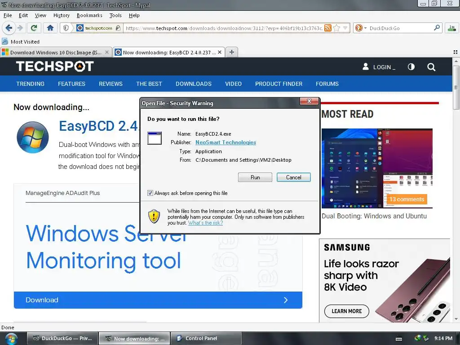Click the techspot.com site identity icon
The width and height of the screenshot is (460, 345).
coord(80,28)
